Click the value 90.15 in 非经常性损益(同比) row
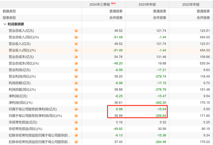 (x=205, y=129)
